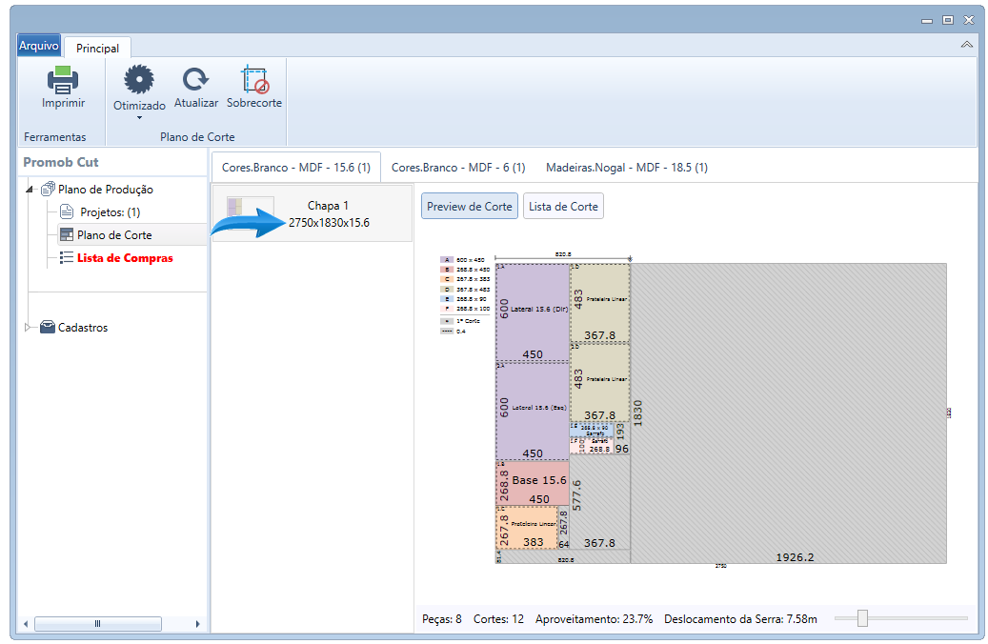Click legend swatch A 600 x 450
Screen dimensions: 988x644
(x=447, y=260)
